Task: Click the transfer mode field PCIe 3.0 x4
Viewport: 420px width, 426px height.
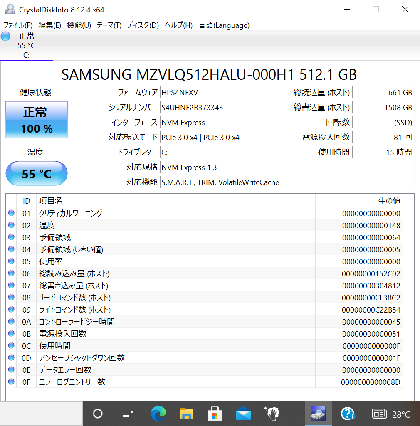Action: click(216, 137)
